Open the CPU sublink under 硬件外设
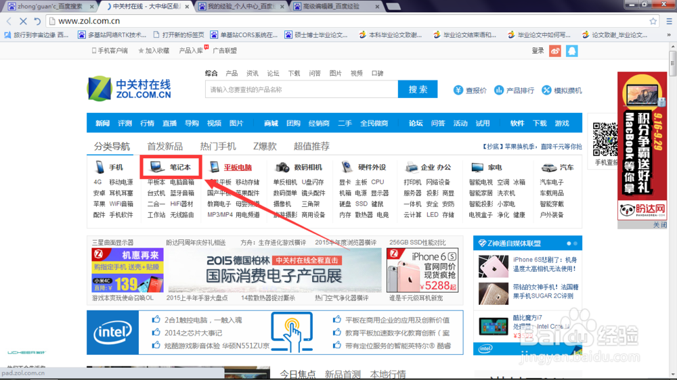The image size is (677, 380). pos(377,182)
